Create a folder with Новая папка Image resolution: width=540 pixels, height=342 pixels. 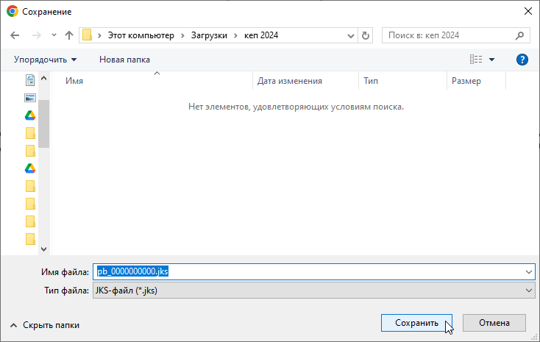tap(124, 59)
